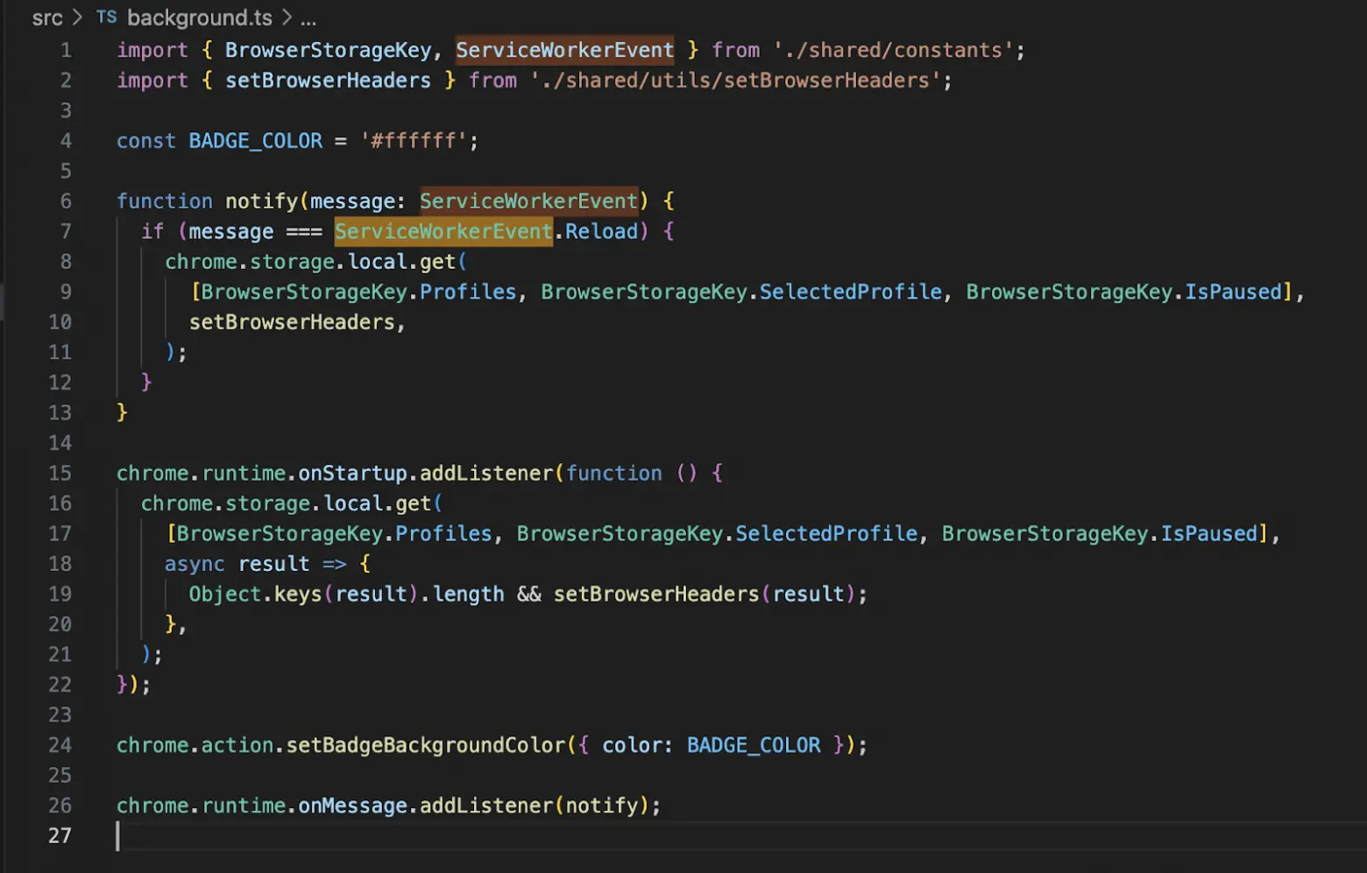Click 'onMessage' on line 26

(352, 806)
